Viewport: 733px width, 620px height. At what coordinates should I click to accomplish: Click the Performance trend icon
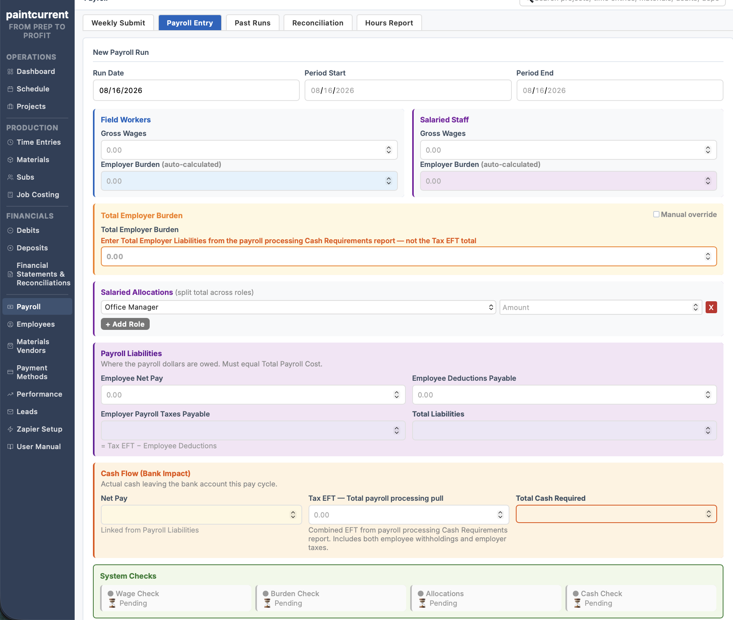point(10,394)
